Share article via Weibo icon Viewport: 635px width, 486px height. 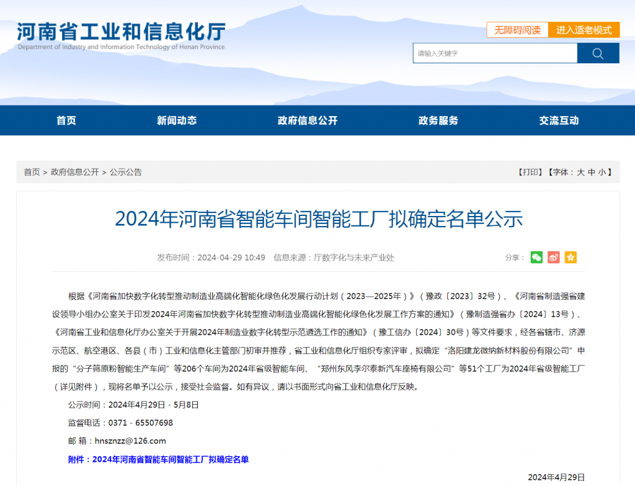point(554,258)
